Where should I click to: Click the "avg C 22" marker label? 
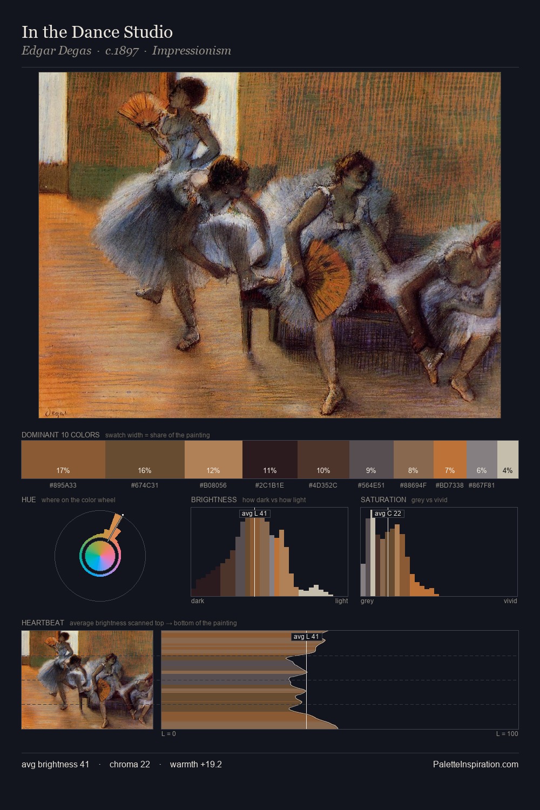388,514
